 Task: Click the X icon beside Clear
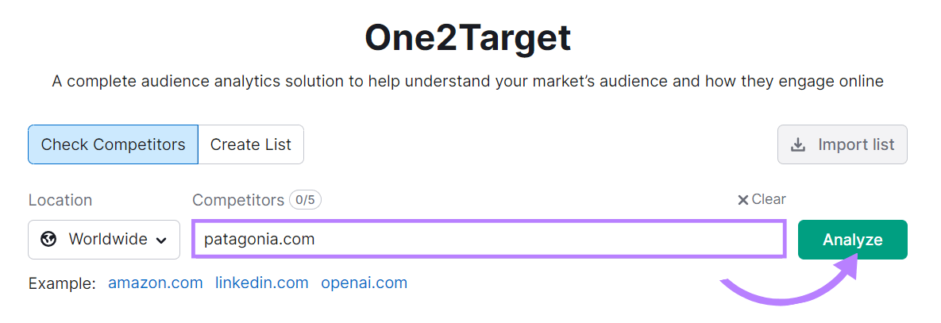click(743, 200)
